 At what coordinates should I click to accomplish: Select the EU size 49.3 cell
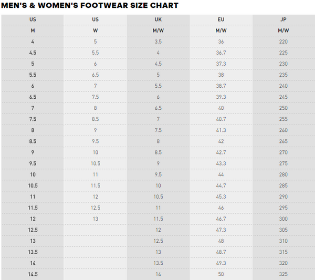(221, 263)
